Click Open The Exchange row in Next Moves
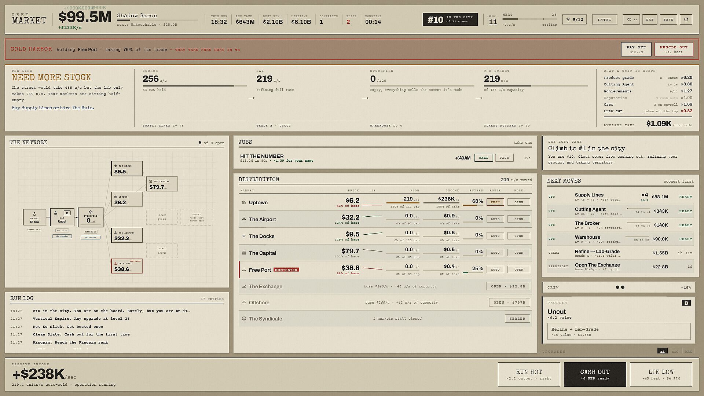The height and width of the screenshot is (396, 704). (x=620, y=267)
